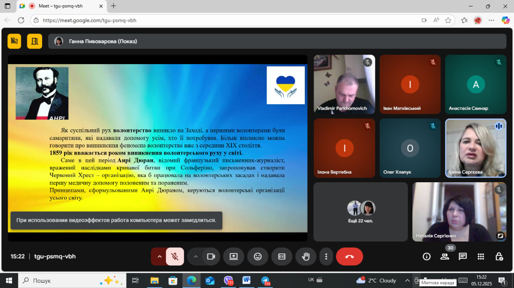Open the activities grid icon
The image size is (514, 288).
(481, 257)
